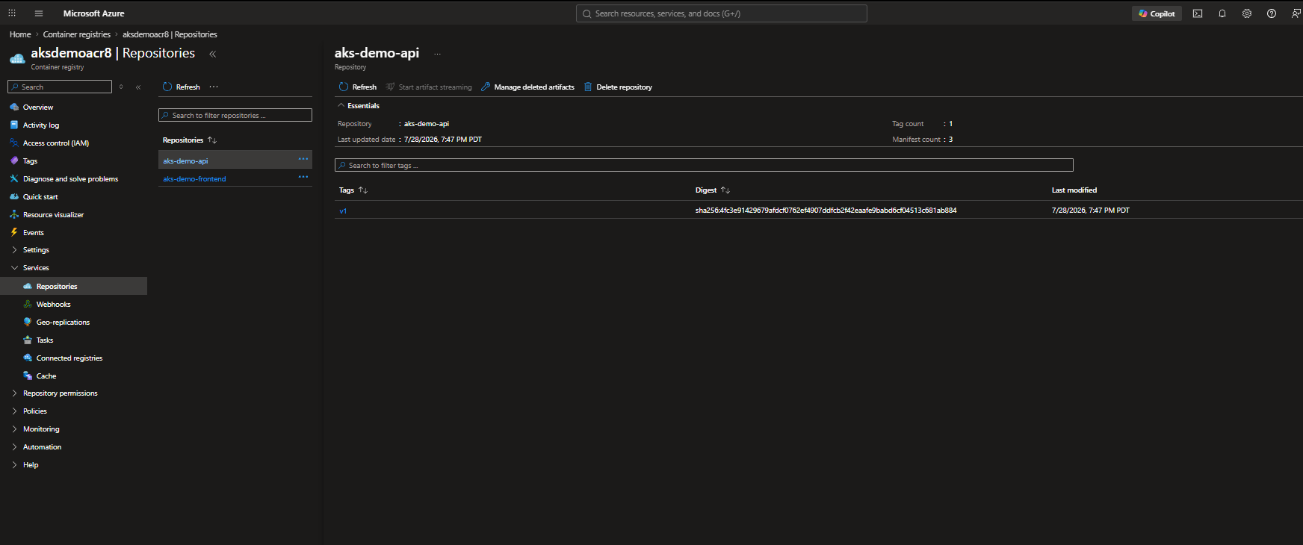Open the help question mark icon

[x=1272, y=13]
